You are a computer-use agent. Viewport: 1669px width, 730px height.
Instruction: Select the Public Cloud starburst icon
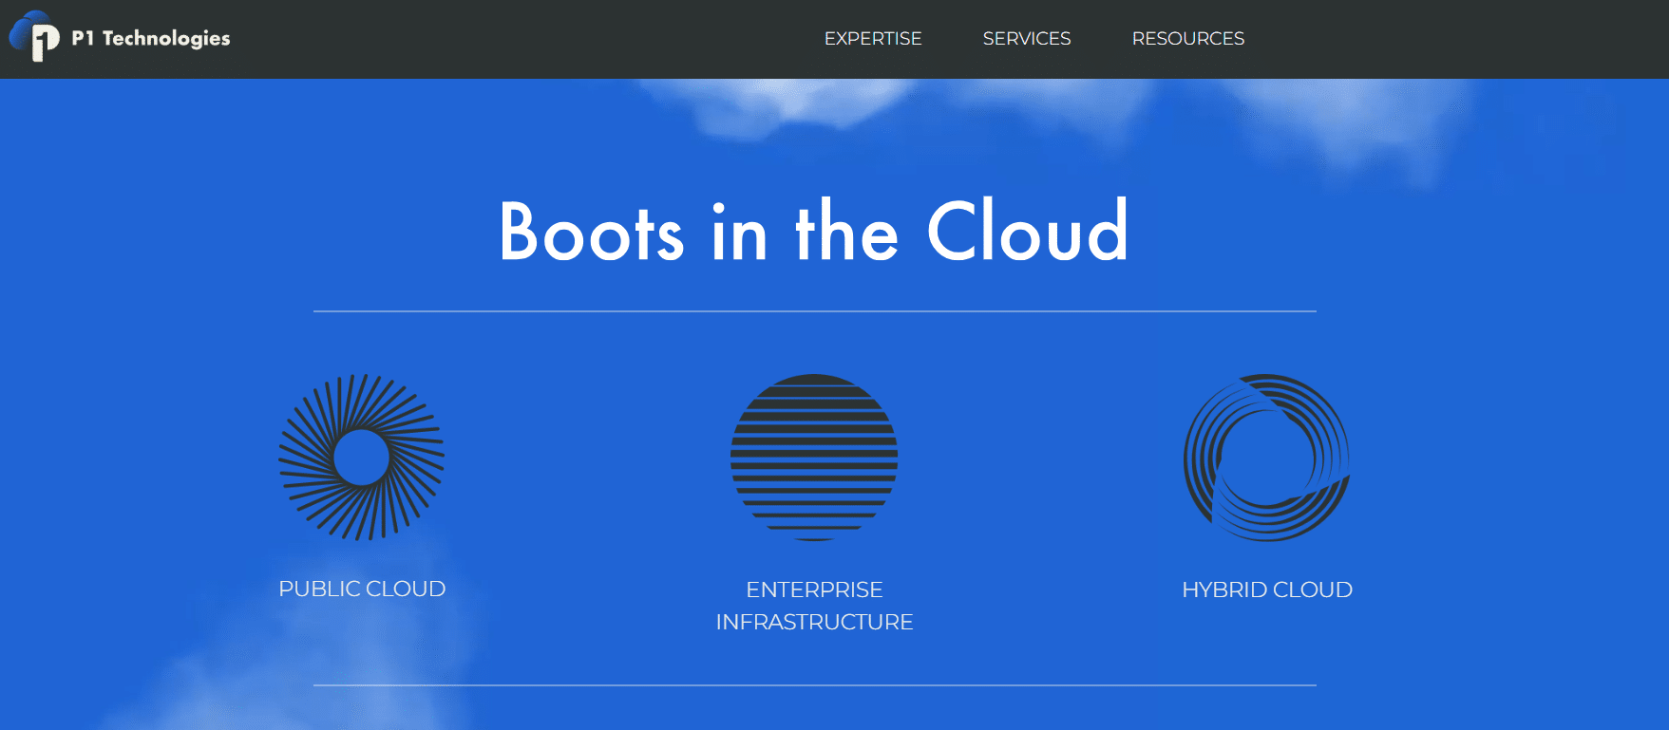[362, 457]
